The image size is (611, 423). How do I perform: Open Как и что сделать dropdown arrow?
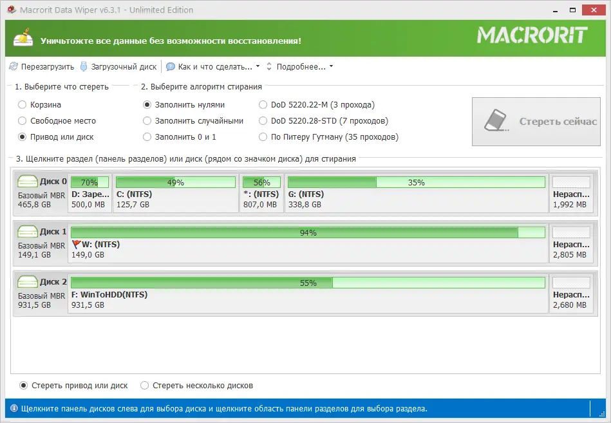click(258, 66)
